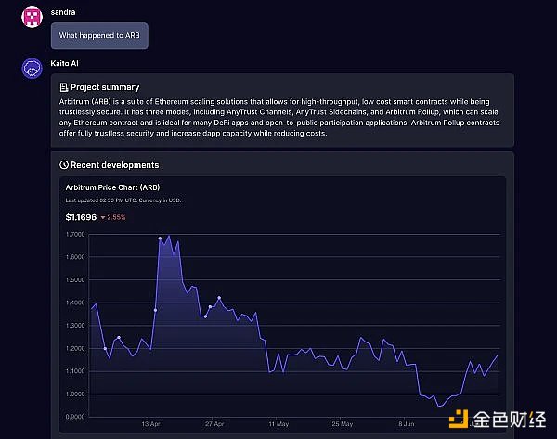
Task: Click the 1.6000 y-axis label
Action: (x=75, y=257)
